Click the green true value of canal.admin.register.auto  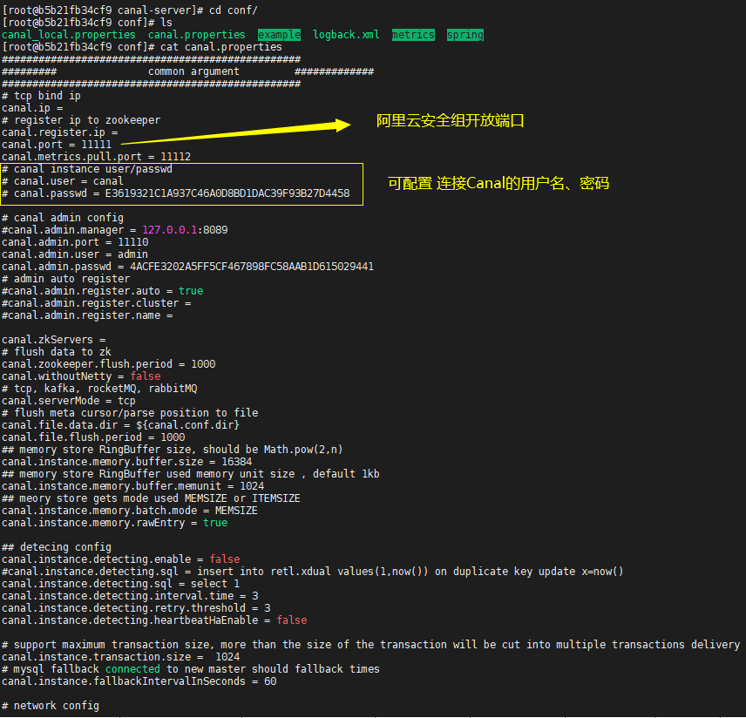(190, 290)
